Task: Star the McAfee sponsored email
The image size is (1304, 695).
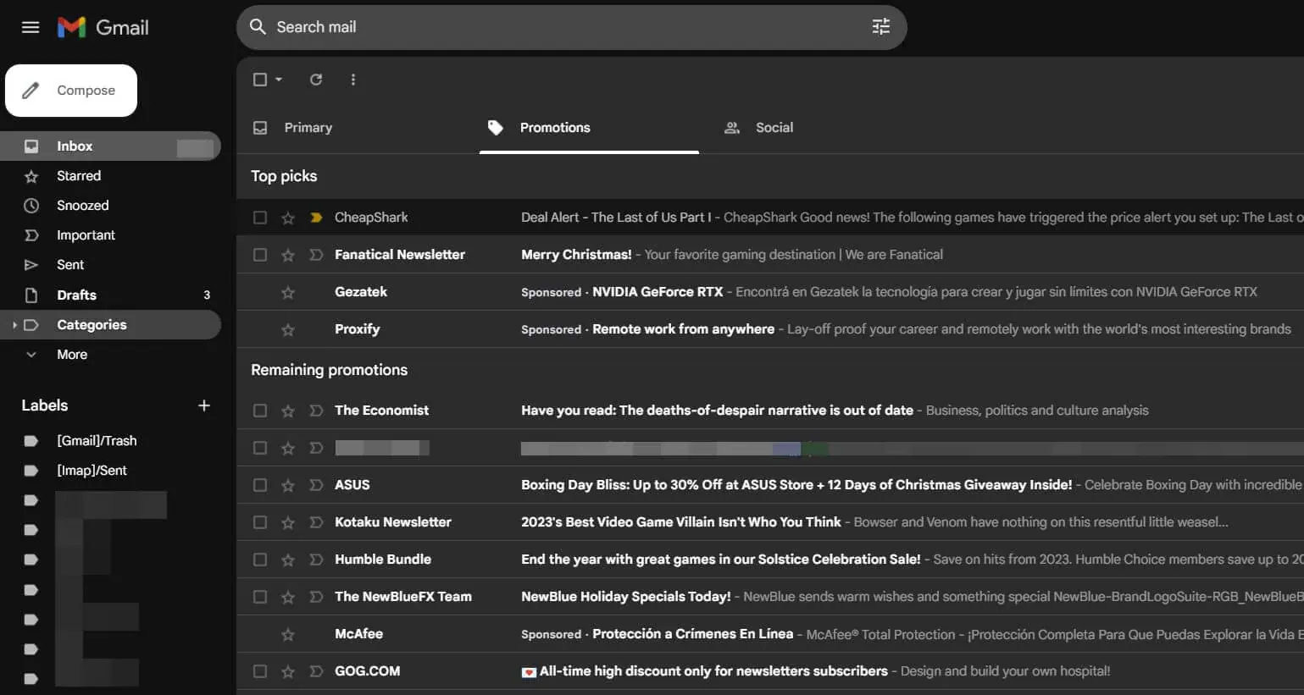Action: 288,634
